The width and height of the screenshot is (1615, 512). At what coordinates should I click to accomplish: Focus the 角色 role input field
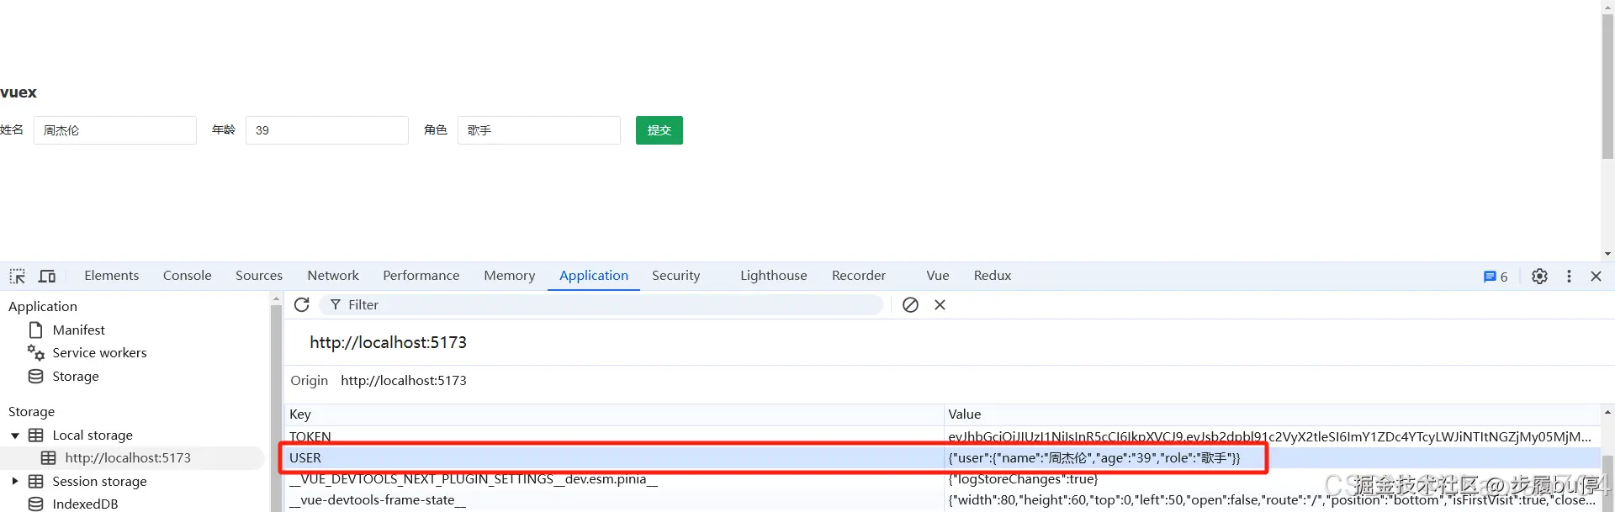point(539,130)
